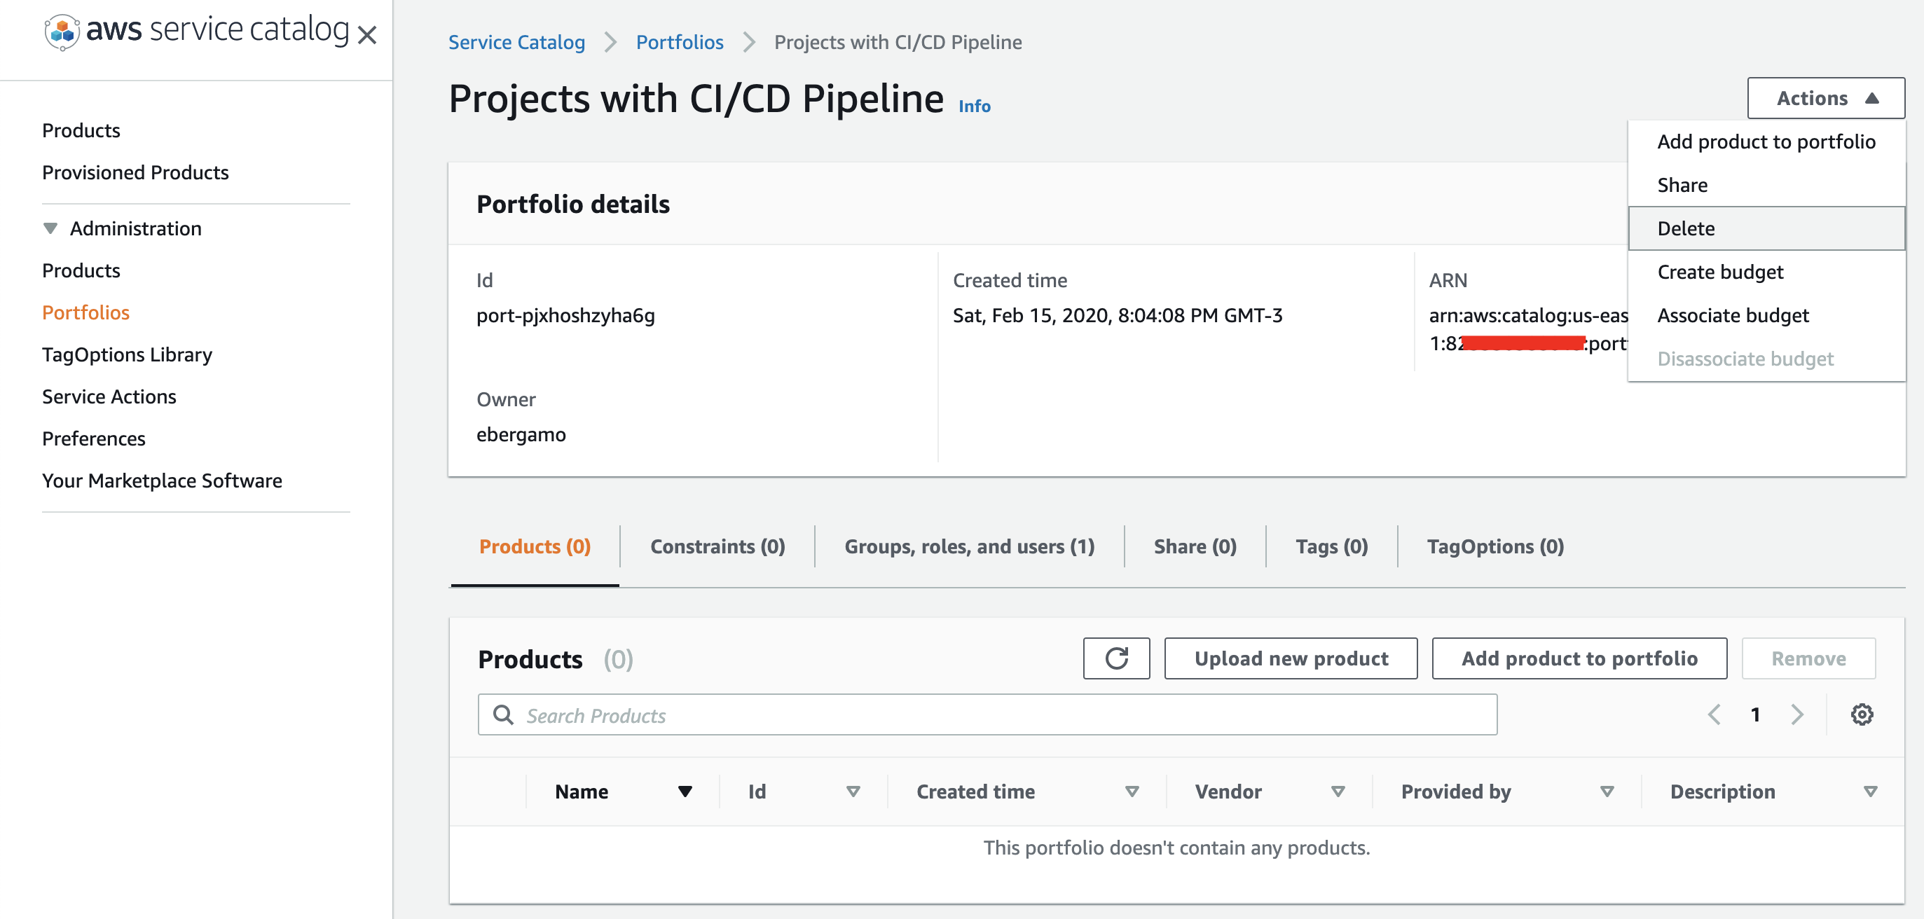Click owner value ebergamo
This screenshot has height=919, width=1924.
[x=521, y=434]
